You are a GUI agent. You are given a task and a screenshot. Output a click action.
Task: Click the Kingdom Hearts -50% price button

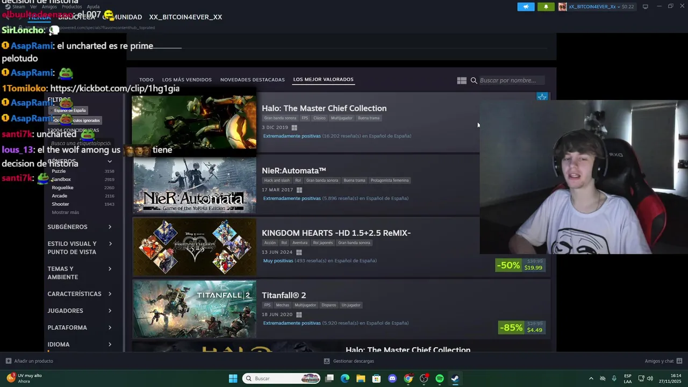[x=520, y=265]
